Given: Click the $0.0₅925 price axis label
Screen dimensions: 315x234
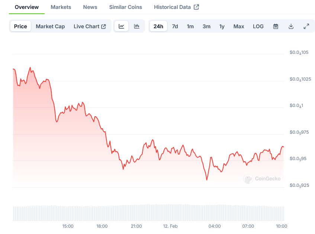Looking at the screenshot, I should pos(299,185).
